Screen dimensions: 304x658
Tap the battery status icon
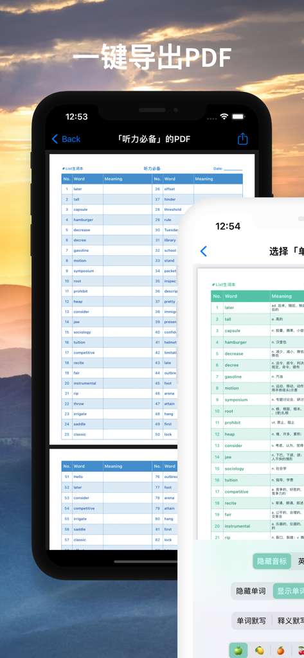pyautogui.click(x=238, y=117)
